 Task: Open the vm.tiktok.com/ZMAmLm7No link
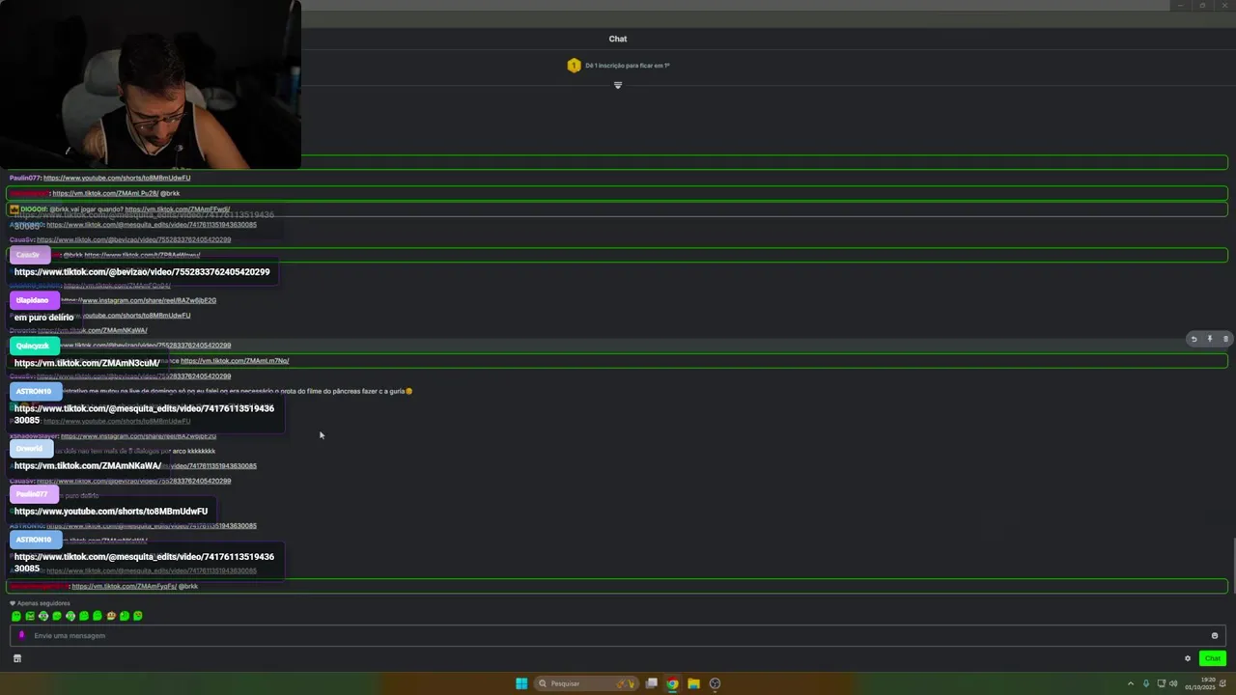[235, 360]
